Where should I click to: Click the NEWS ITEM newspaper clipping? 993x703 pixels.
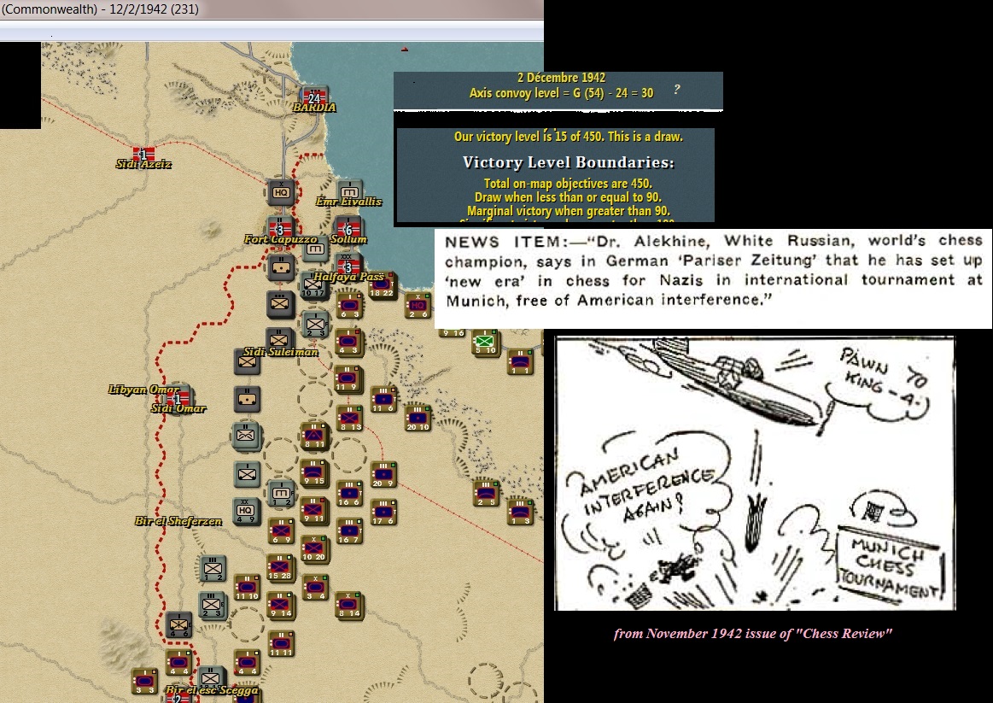[714, 278]
